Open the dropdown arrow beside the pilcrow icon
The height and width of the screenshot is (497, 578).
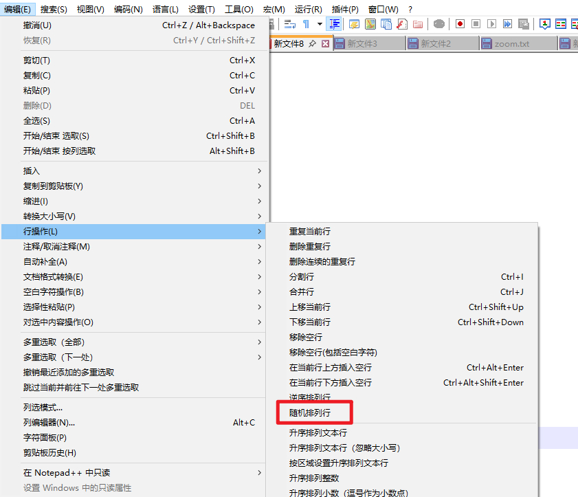coord(320,24)
